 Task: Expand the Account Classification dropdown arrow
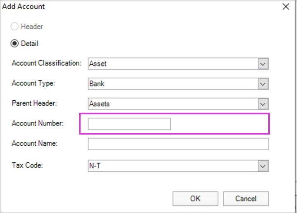click(263, 64)
